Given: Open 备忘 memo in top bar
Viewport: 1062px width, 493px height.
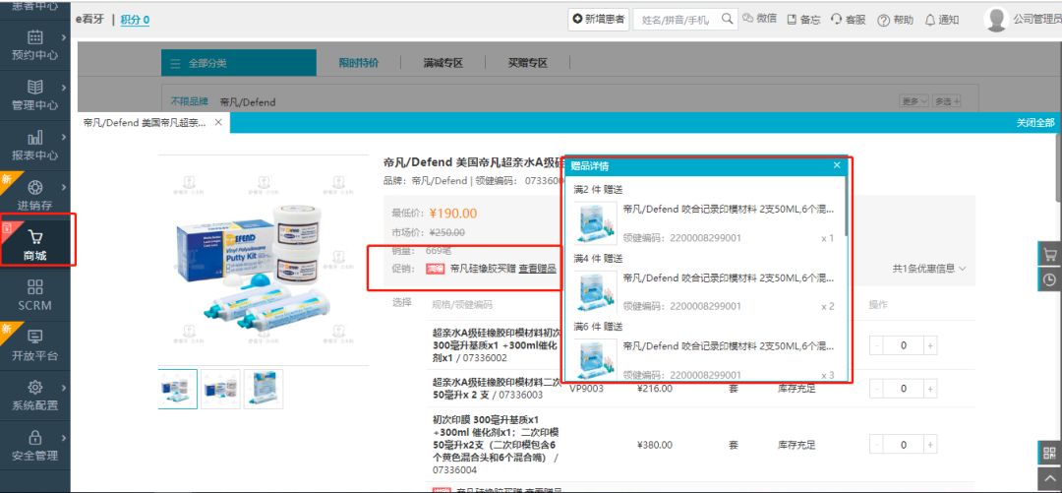Looking at the screenshot, I should [803, 20].
